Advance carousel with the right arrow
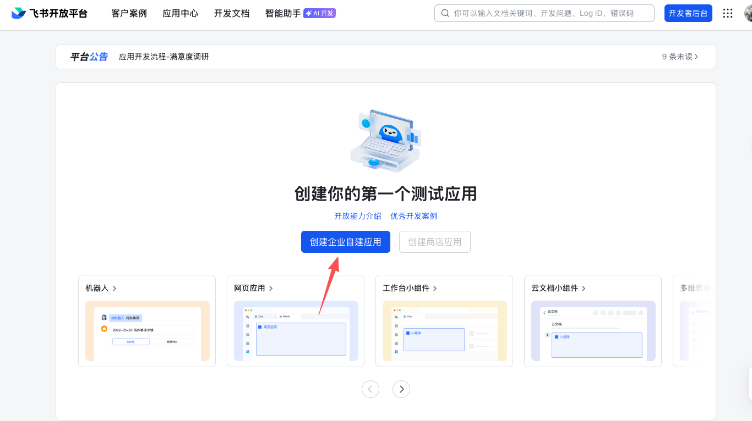Image resolution: width=752 pixels, height=421 pixels. (x=401, y=389)
